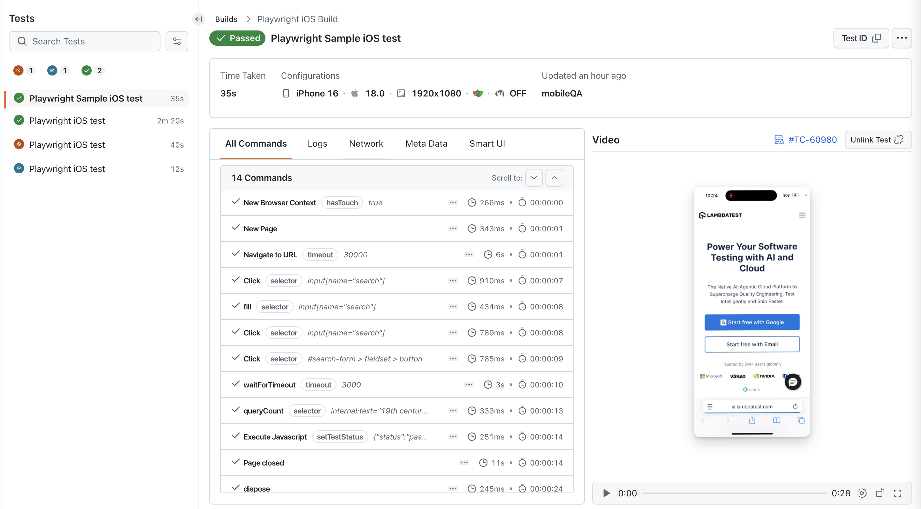Screen dimensions: 921x509
Task: Open the three-dot more options menu
Action: coord(901,38)
